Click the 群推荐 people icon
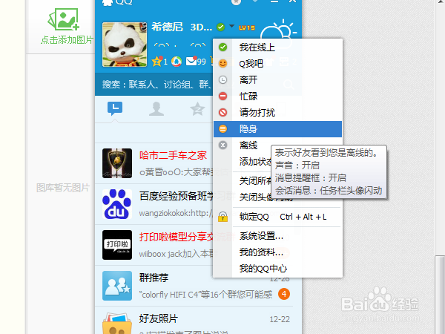445x334 pixels. tap(117, 286)
